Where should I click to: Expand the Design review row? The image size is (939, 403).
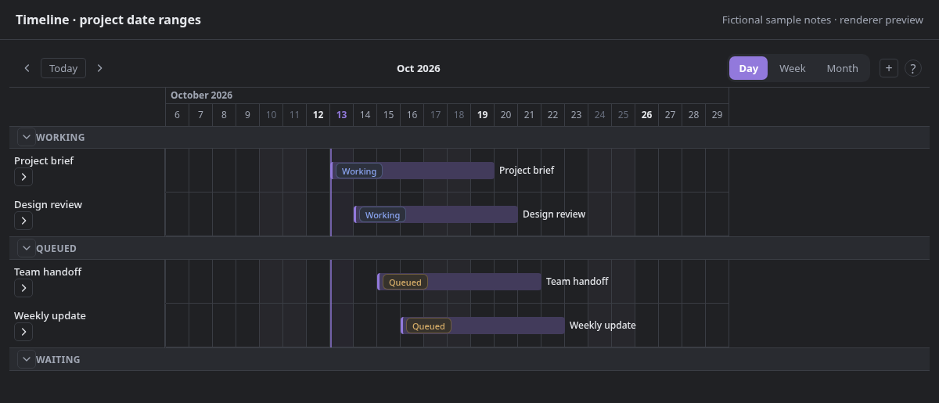pos(23,221)
